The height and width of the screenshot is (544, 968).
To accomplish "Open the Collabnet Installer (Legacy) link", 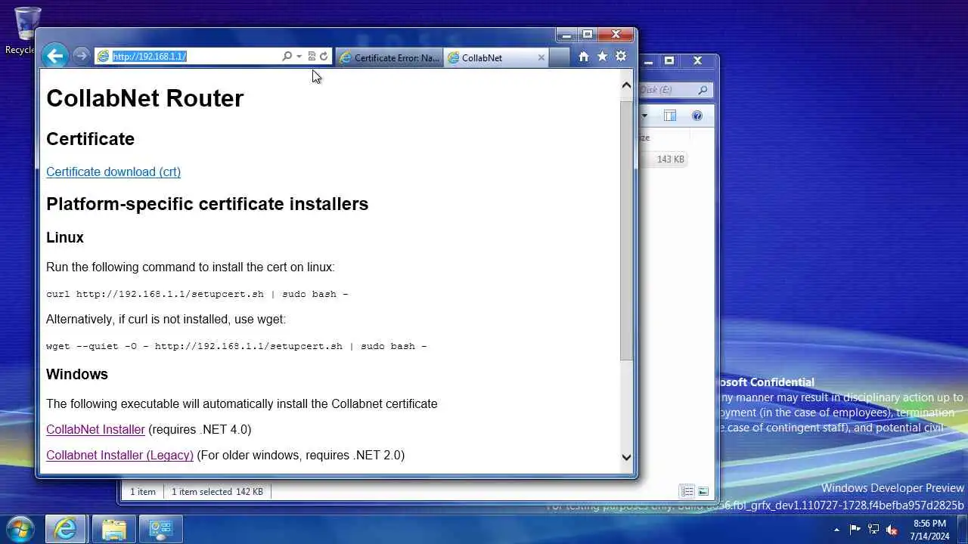I will pos(119,455).
